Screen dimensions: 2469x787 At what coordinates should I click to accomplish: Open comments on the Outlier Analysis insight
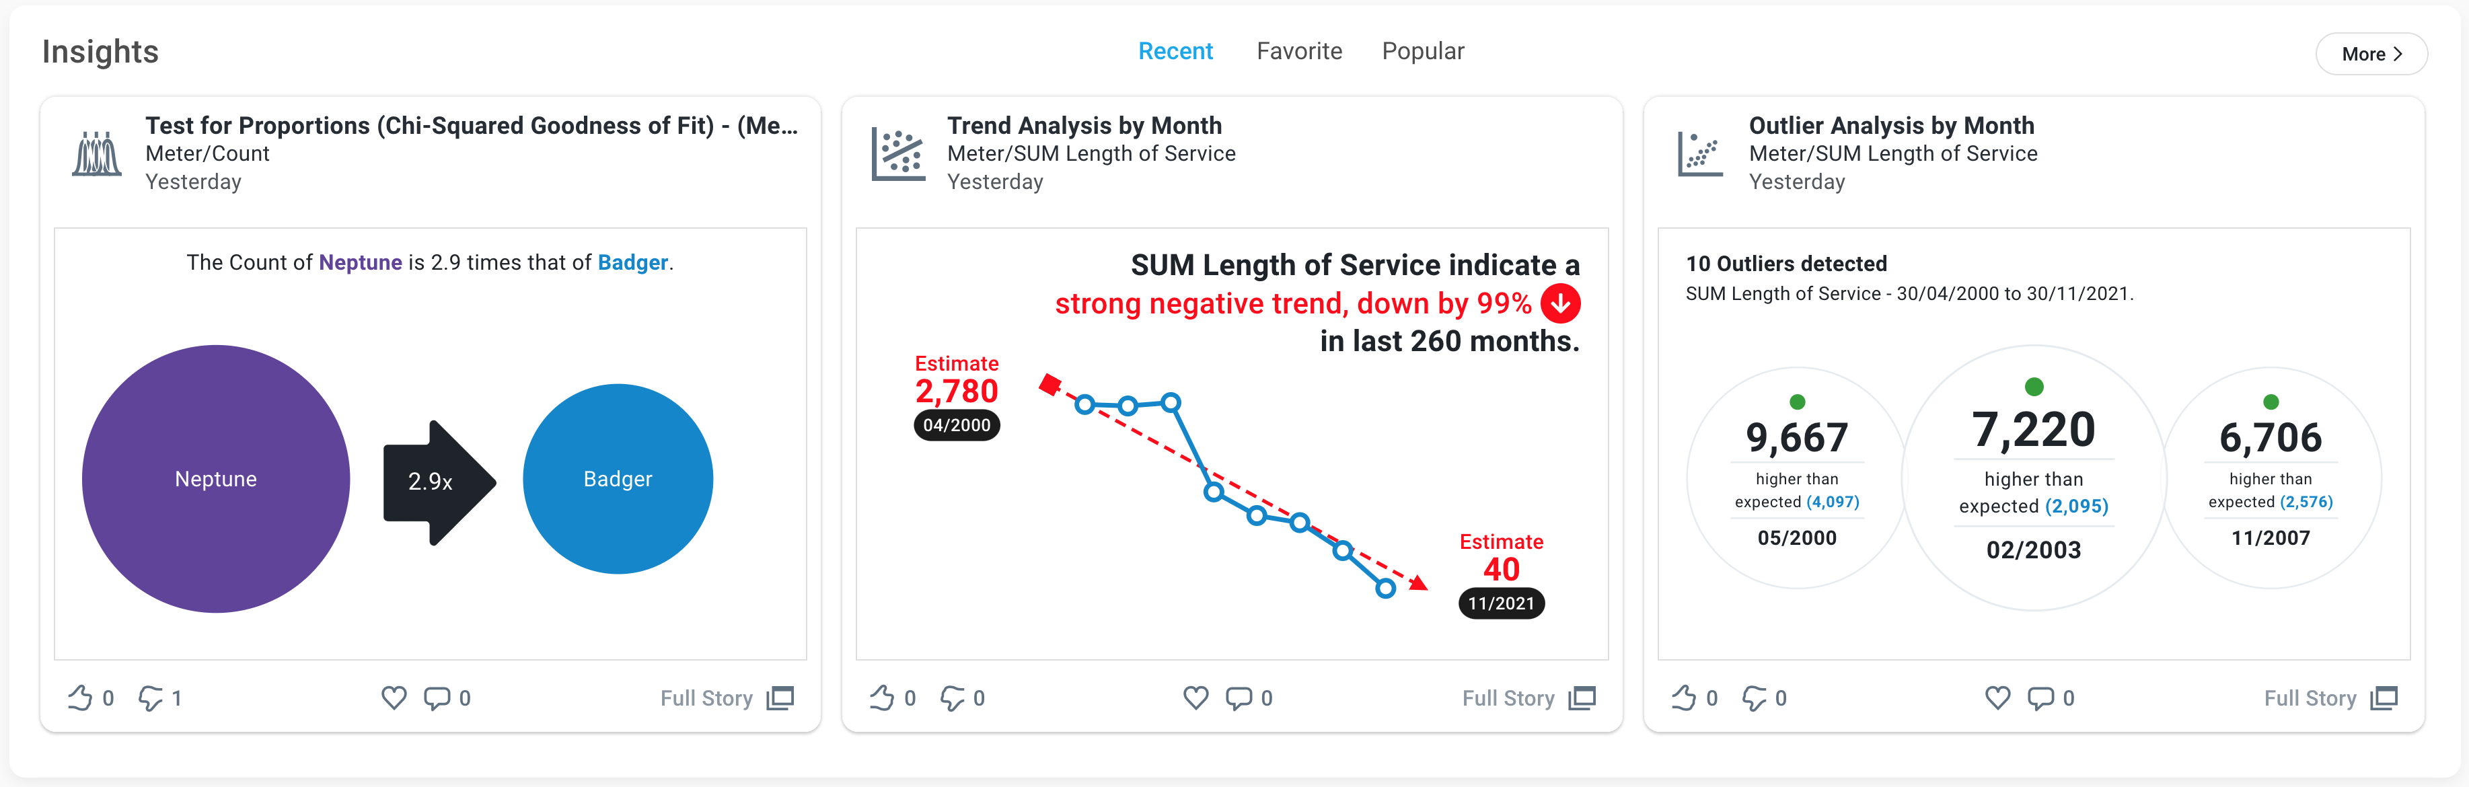[x=2040, y=698]
